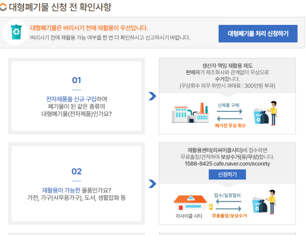Click the 300만원 부과 penalty notice text

pos(227,86)
